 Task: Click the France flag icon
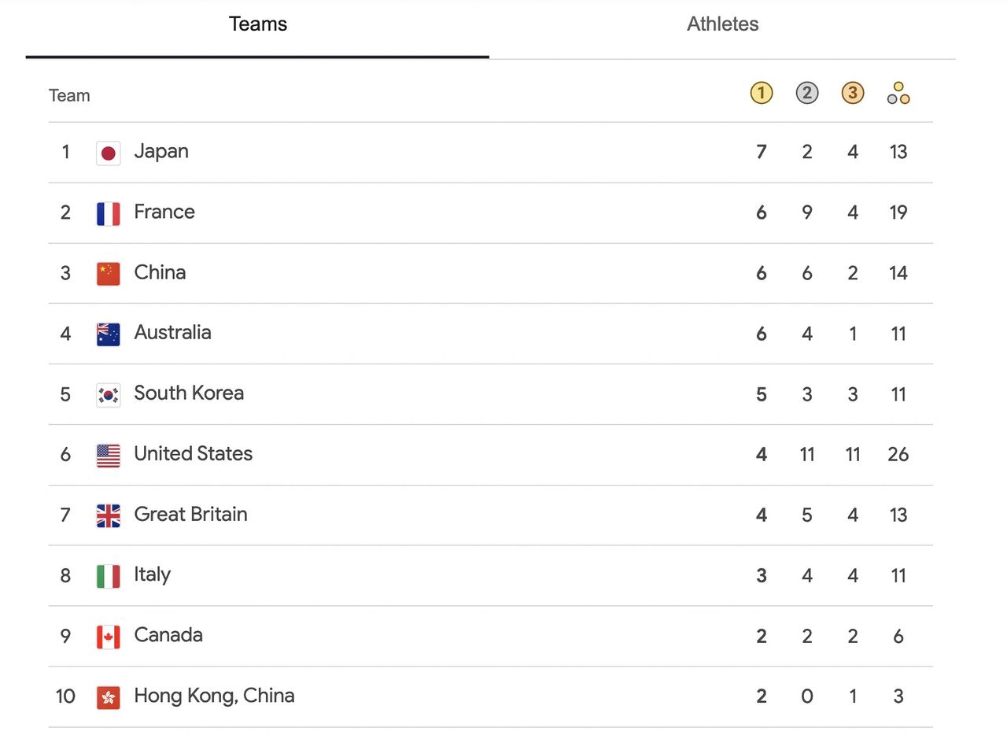coord(109,213)
